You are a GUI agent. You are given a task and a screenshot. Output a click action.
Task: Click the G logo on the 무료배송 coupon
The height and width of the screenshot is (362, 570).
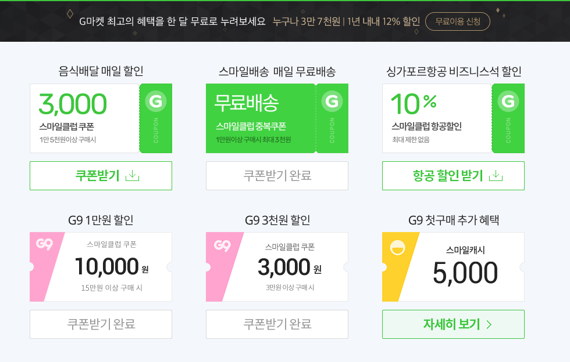click(x=332, y=102)
